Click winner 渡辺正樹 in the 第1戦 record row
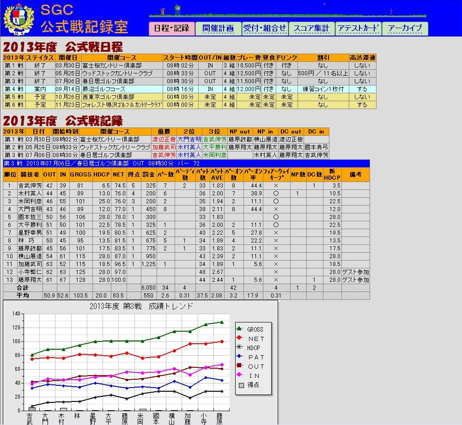The height and width of the screenshot is (425, 462). (164, 140)
